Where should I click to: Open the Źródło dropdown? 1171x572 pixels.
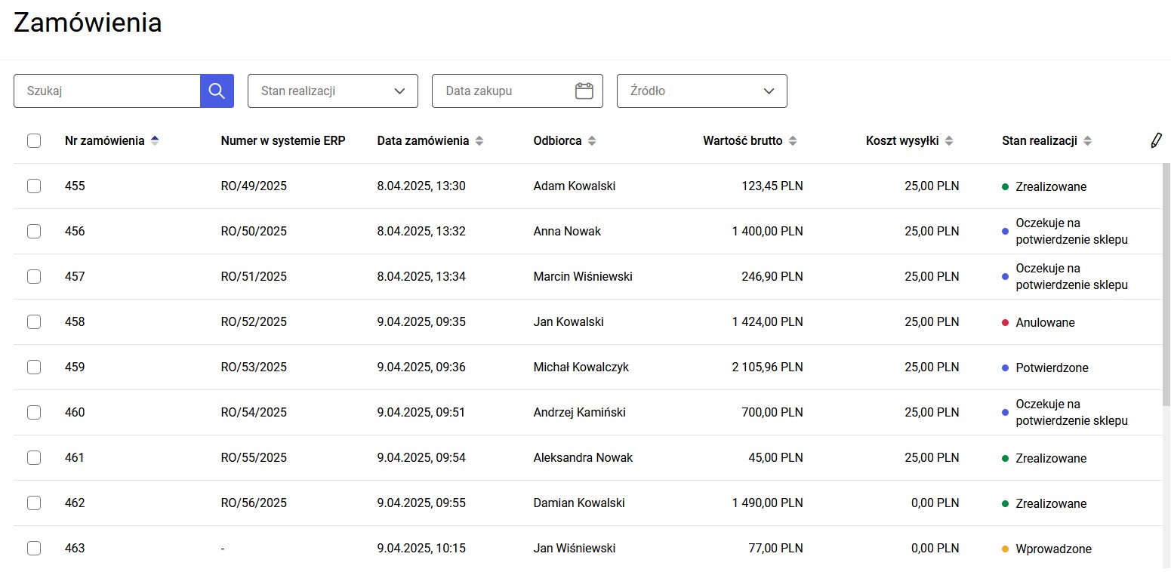point(702,91)
